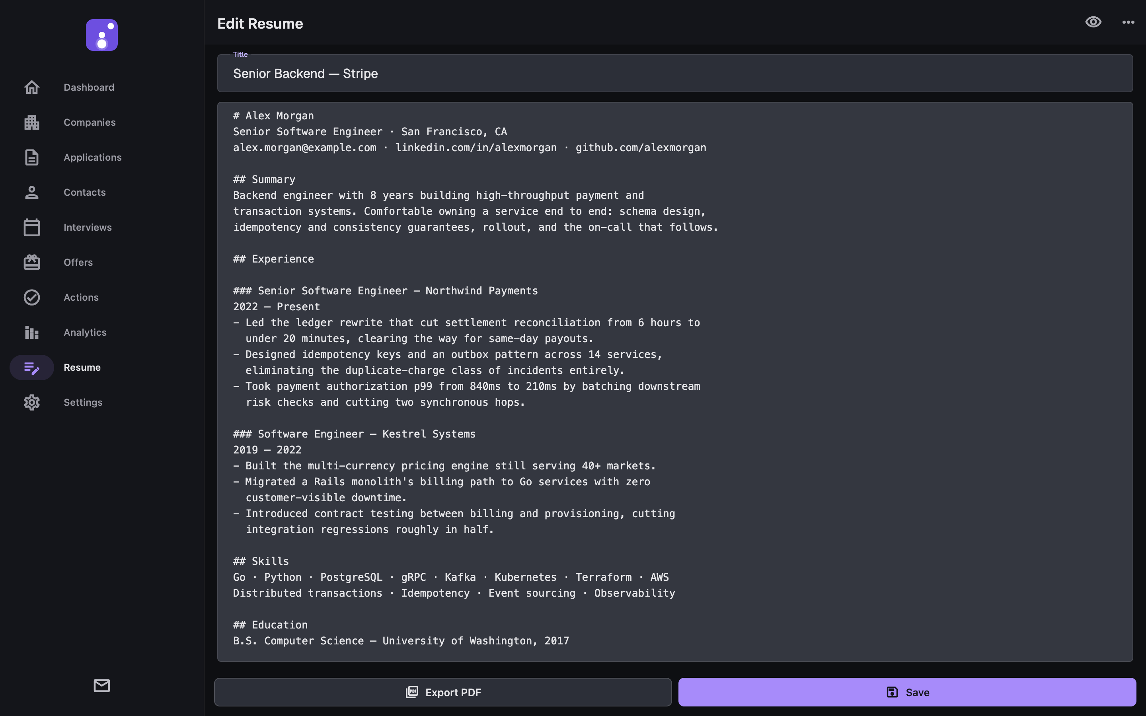Click the '## Education' heading
This screenshot has width=1146, height=716.
tap(271, 625)
